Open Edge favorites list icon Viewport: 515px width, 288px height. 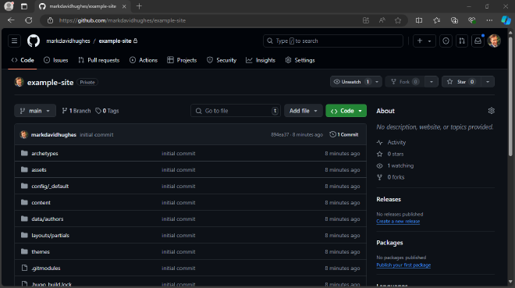tap(436, 20)
